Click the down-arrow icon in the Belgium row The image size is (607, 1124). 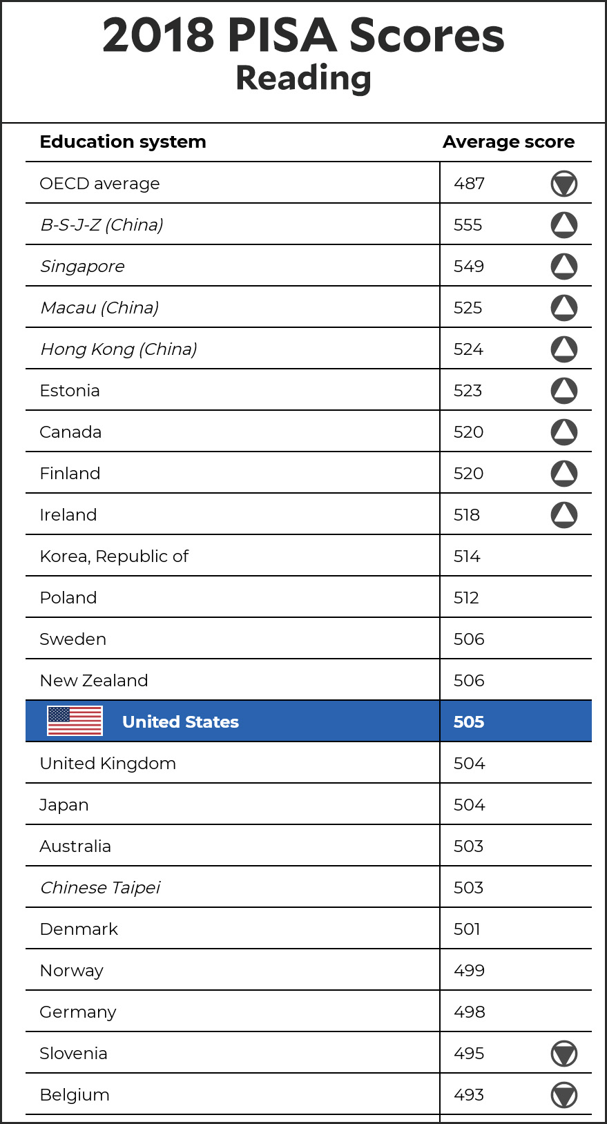click(563, 1095)
